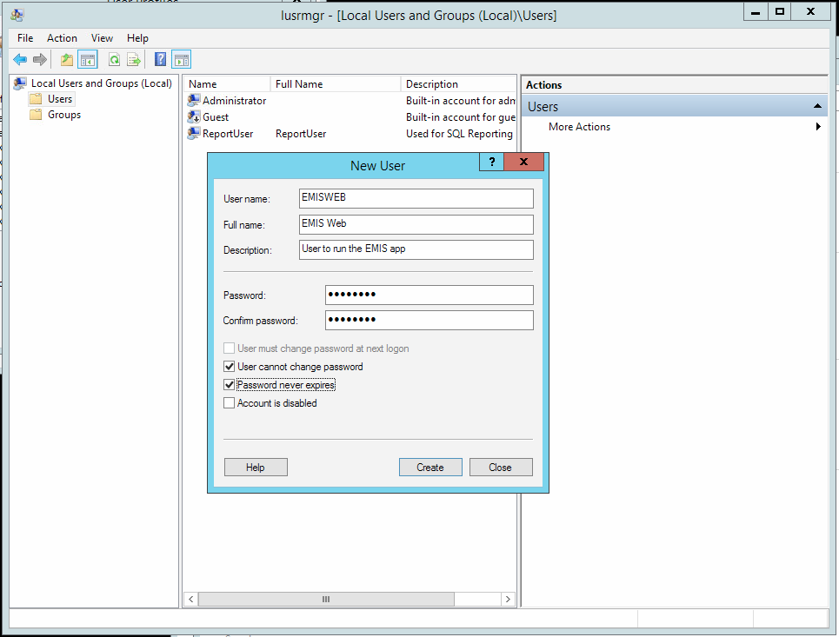839x637 pixels.
Task: Click the Close button in New User dialog
Action: click(x=501, y=468)
